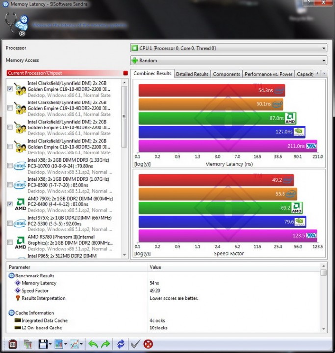
Task: Click the help question mark button
Action: pyautogui.click(x=309, y=2)
